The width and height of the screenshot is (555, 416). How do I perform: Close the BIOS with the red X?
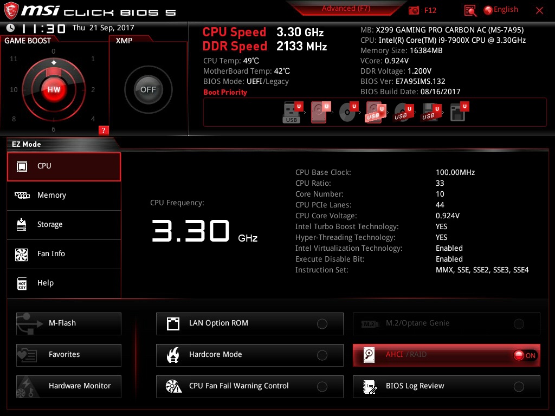click(x=539, y=11)
